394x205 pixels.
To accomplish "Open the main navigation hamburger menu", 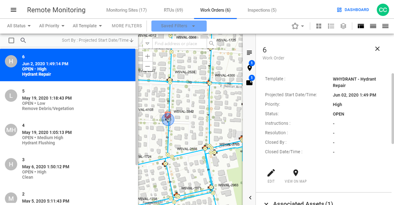I will 14,9.
